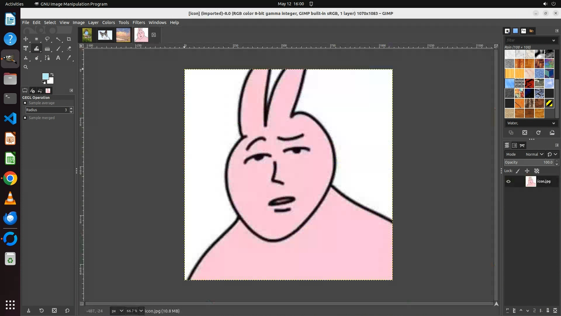
Task: Select the Color Picker eyedropper tool
Action: click(x=69, y=58)
